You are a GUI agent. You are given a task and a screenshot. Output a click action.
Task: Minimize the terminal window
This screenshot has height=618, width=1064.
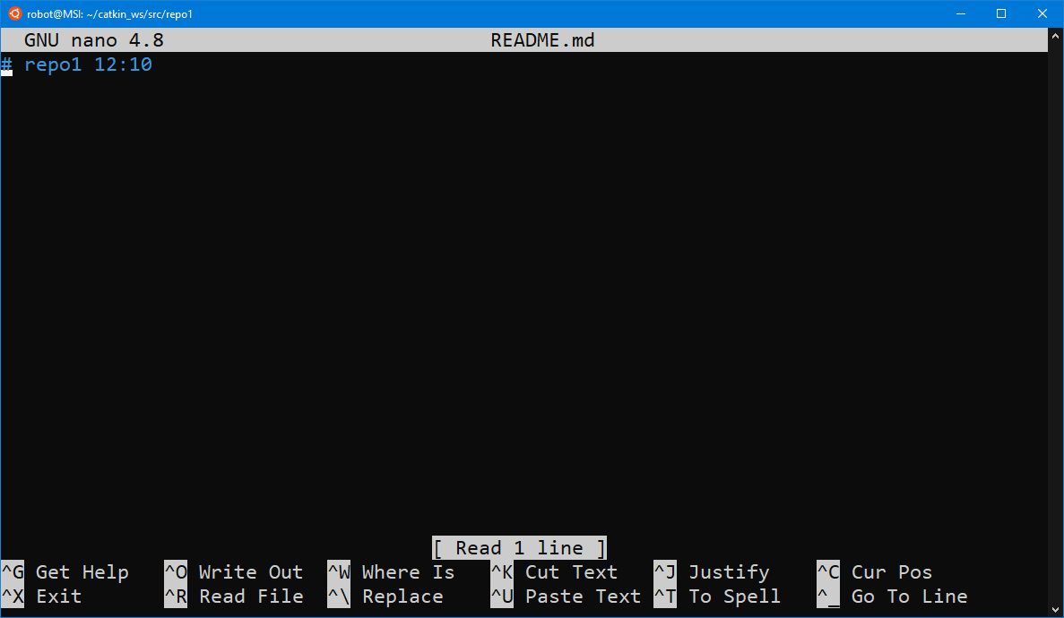960,13
